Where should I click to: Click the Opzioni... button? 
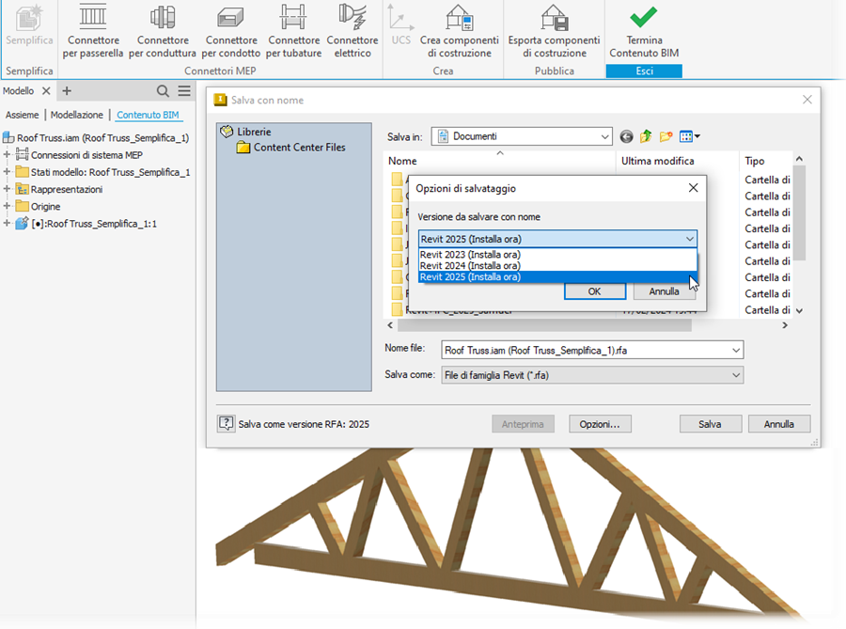[x=600, y=424]
